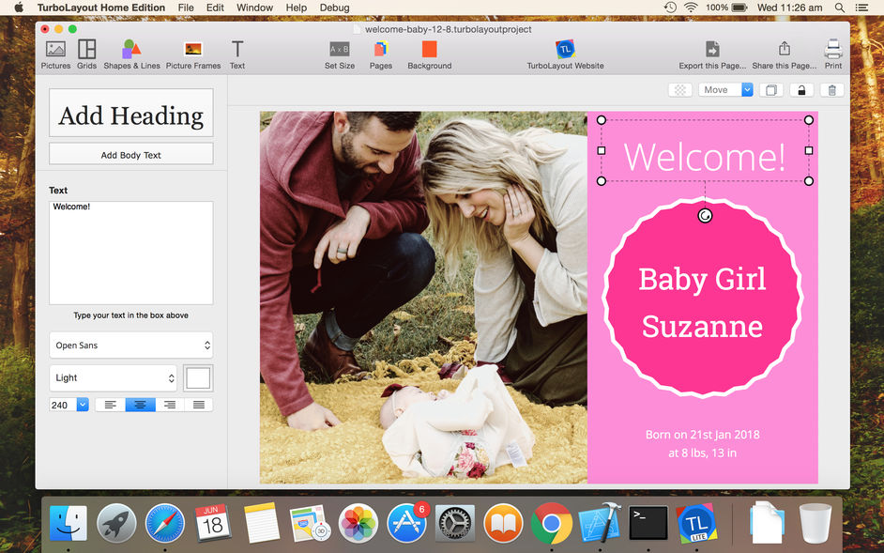The height and width of the screenshot is (553, 884).
Task: Open the Light font weight dropdown
Action: coord(113,377)
